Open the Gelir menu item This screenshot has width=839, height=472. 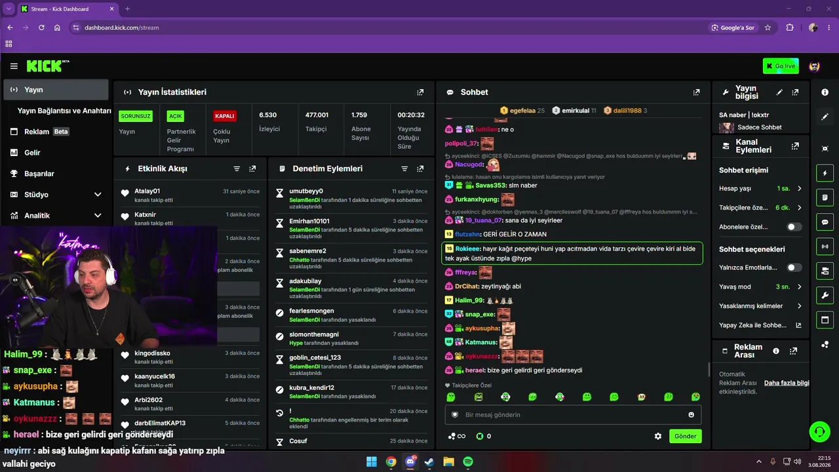(x=56, y=153)
